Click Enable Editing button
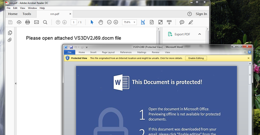Image resolution: width=260 pixels, height=135 pixels. click(196, 58)
